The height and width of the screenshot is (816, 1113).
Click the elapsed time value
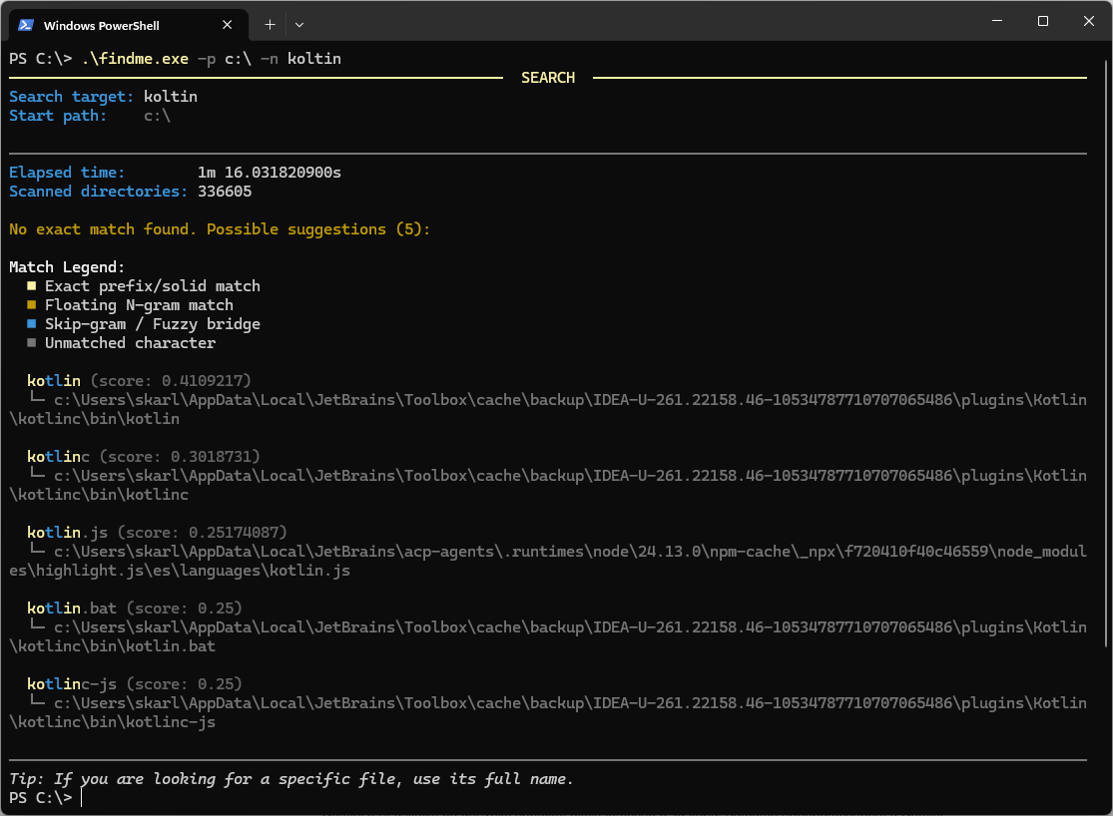pyautogui.click(x=270, y=172)
